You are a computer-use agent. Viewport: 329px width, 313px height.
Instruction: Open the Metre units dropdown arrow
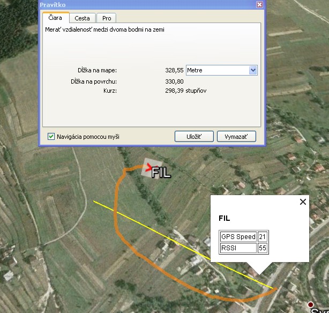[253, 70]
